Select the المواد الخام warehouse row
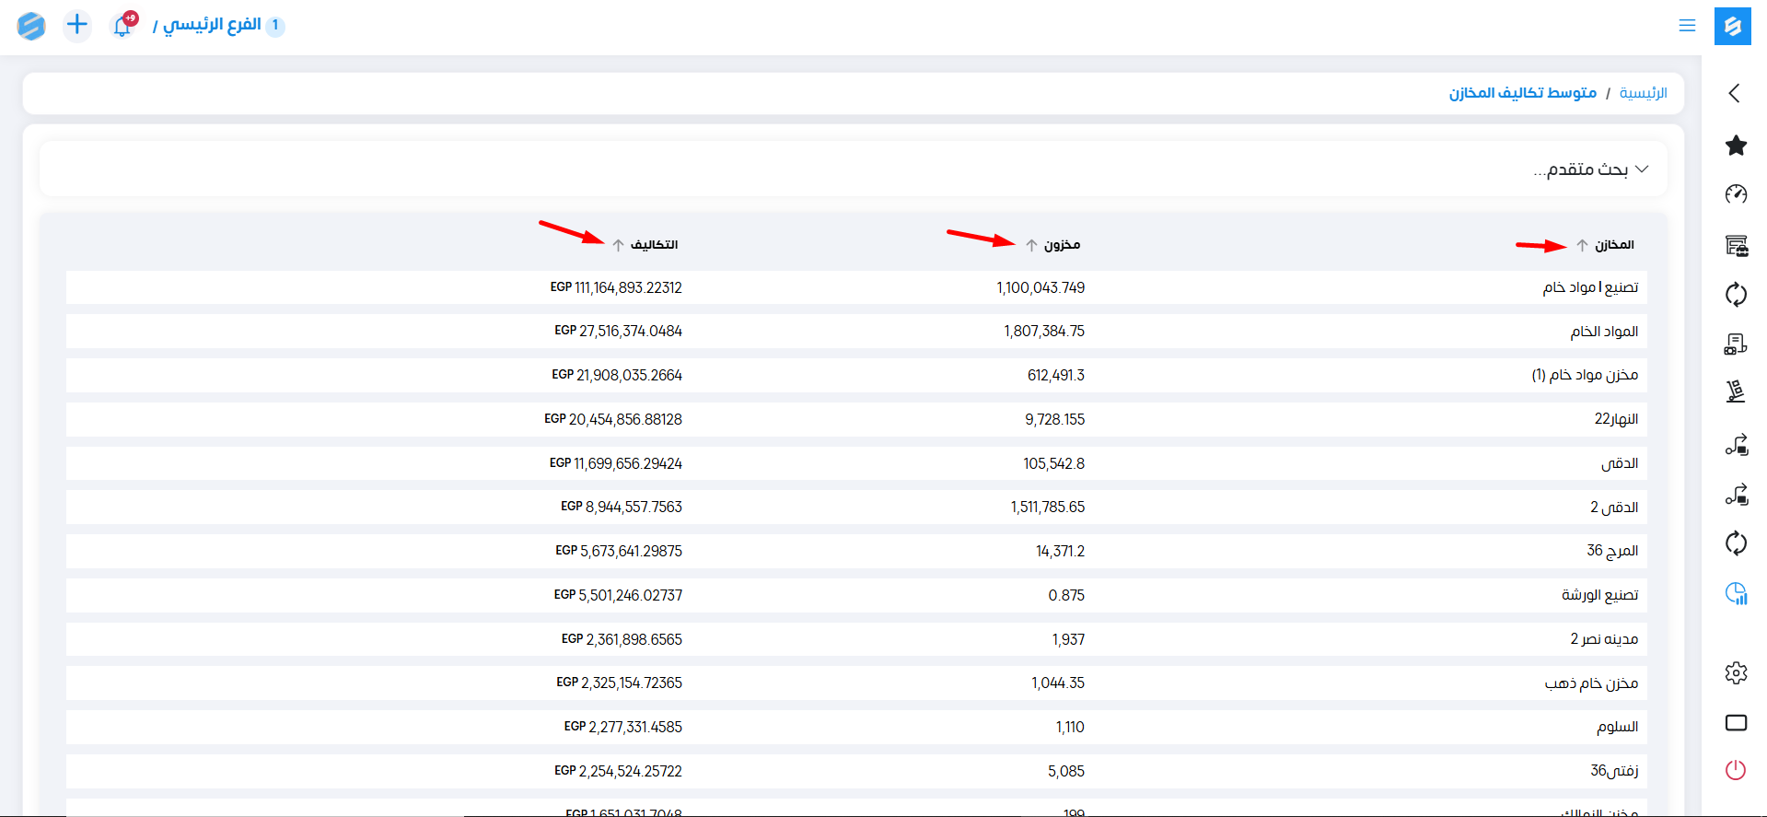The width and height of the screenshot is (1767, 817). [x=1604, y=332]
